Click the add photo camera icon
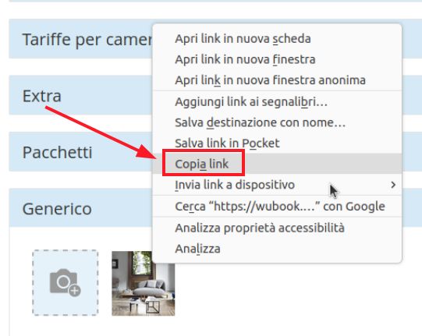The height and width of the screenshot is (336, 422). pos(65,282)
